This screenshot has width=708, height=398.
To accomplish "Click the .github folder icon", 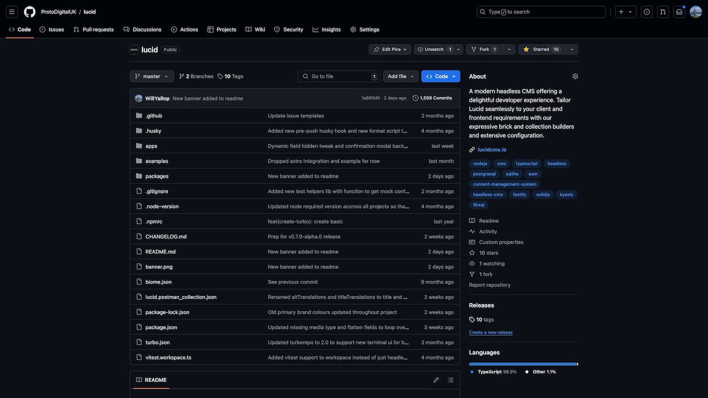I will point(139,116).
